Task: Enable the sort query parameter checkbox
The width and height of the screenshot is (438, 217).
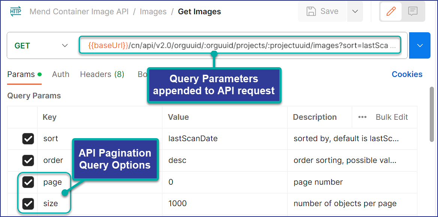Action: click(x=28, y=139)
